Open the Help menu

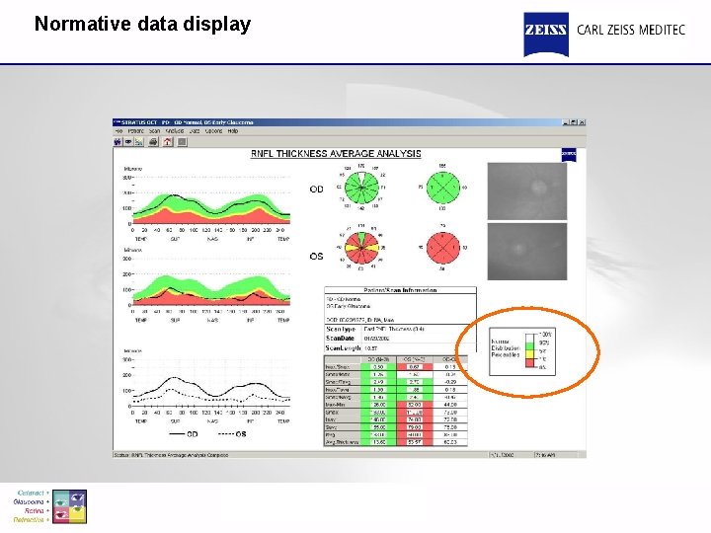(x=233, y=131)
